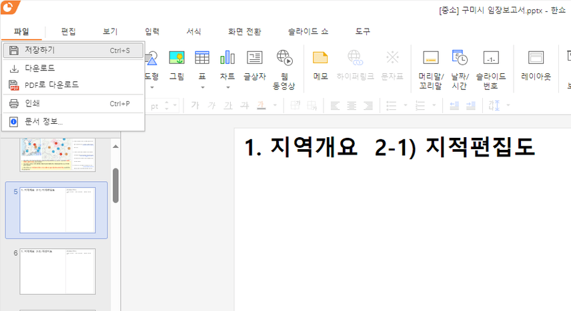Select PDF로 다운로드 in the menu
The image size is (571, 311).
tap(73, 85)
